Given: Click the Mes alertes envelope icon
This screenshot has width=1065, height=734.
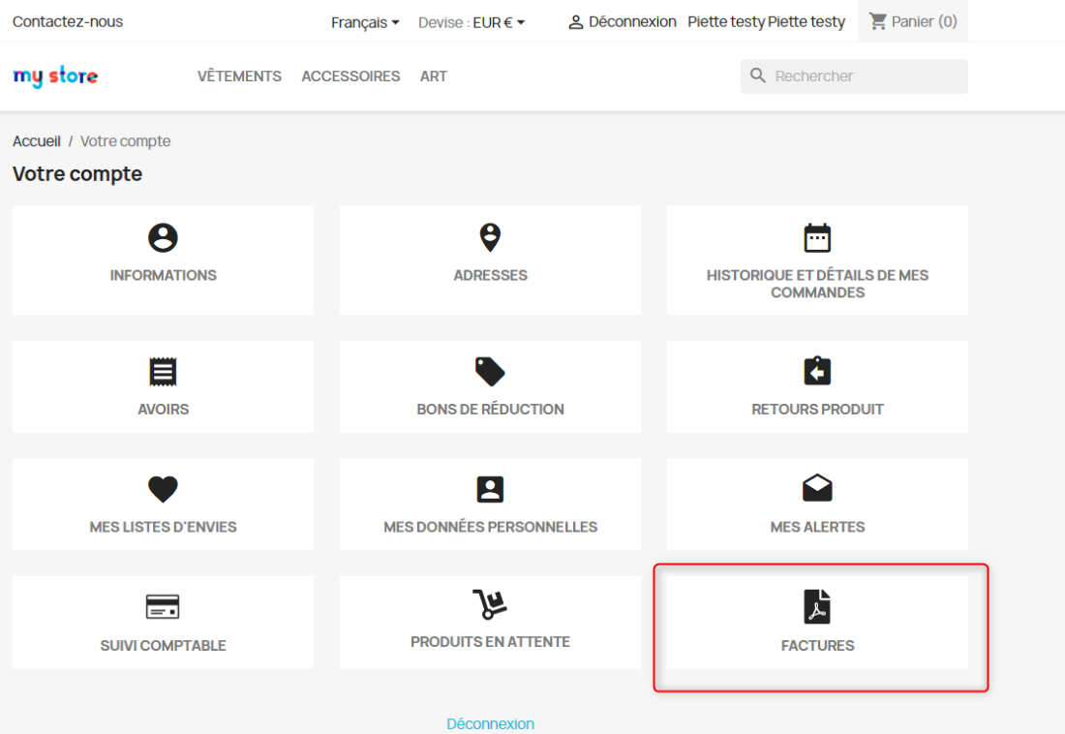Looking at the screenshot, I should pyautogui.click(x=817, y=488).
